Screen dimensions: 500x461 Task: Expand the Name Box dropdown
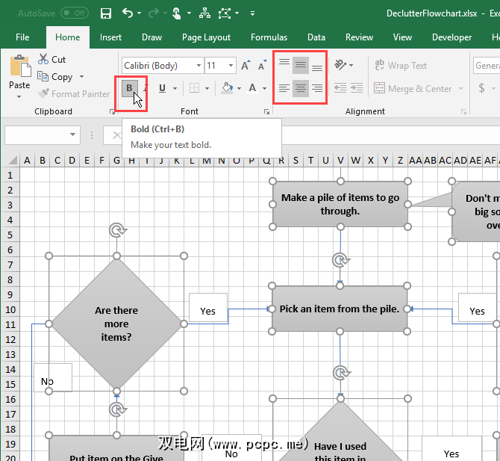(72, 134)
